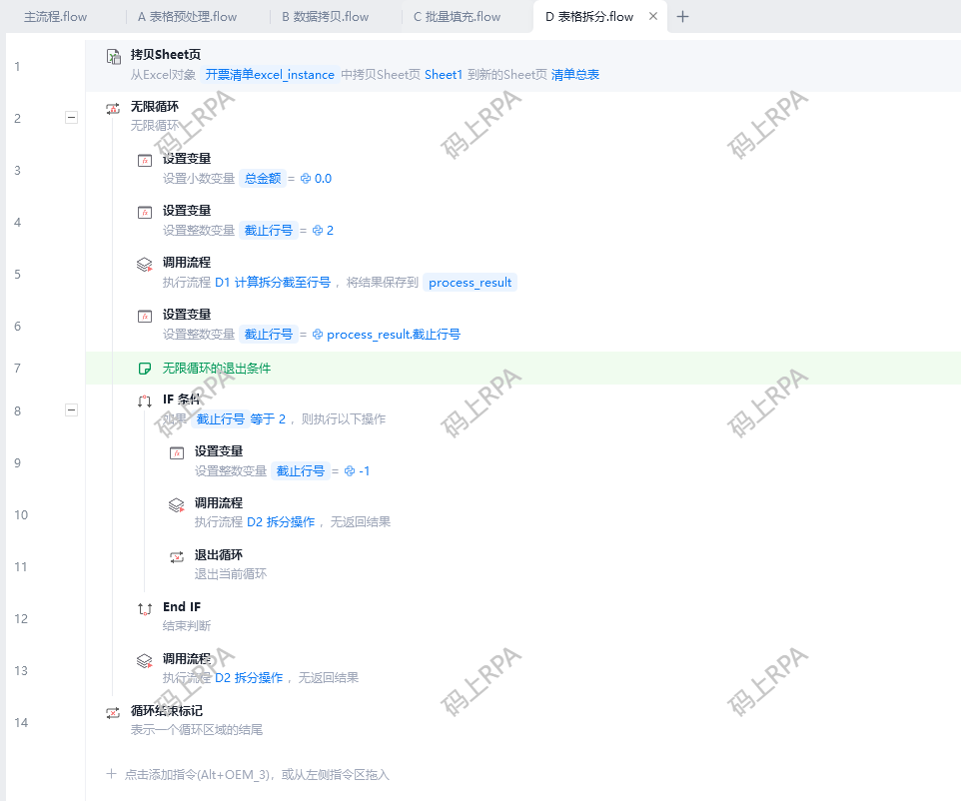Click the 无限循环 loop icon
The height and width of the screenshot is (801, 961).
point(113,109)
